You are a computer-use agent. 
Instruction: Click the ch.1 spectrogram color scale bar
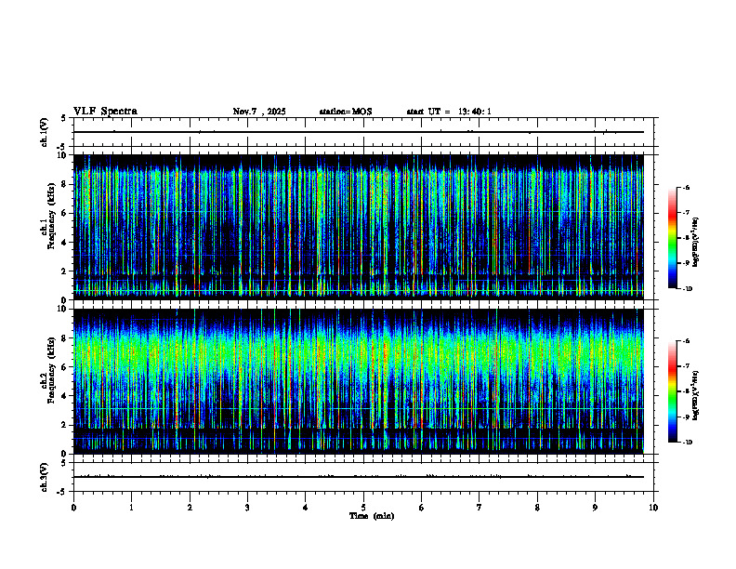(x=673, y=238)
